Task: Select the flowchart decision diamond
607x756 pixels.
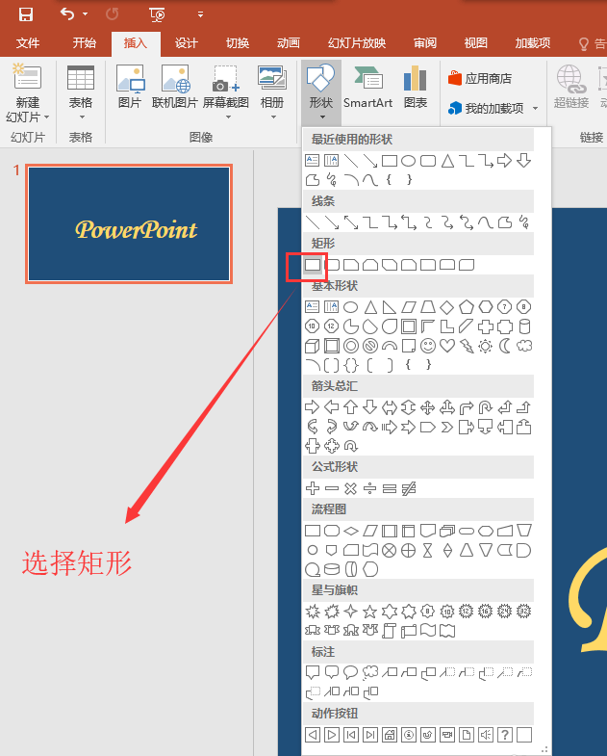Action: pos(351,531)
